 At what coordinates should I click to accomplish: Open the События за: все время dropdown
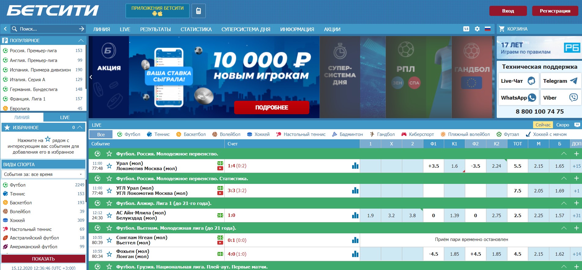(43, 174)
